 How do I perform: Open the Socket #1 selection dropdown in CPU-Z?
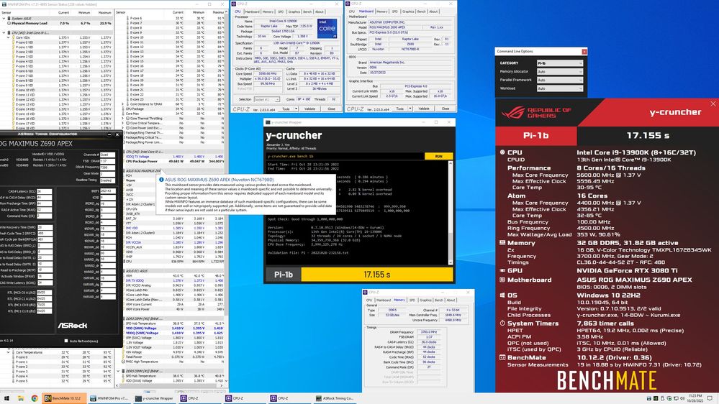[266, 99]
